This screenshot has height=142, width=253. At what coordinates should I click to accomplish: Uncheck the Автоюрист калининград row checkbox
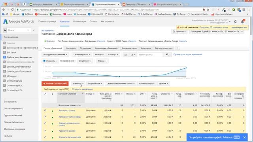coord(45,117)
